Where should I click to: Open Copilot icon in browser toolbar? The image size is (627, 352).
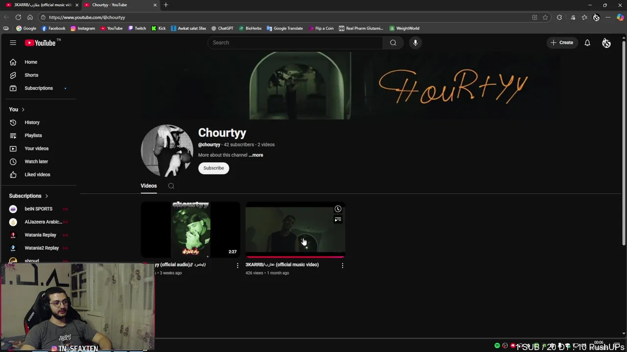620,17
